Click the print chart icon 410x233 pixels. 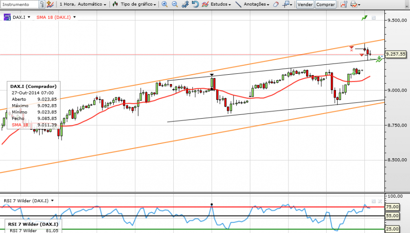pyautogui.click(x=354, y=4)
